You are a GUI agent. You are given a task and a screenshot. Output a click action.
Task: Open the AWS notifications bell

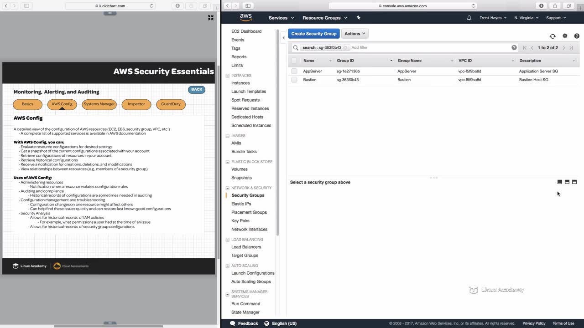(x=469, y=18)
